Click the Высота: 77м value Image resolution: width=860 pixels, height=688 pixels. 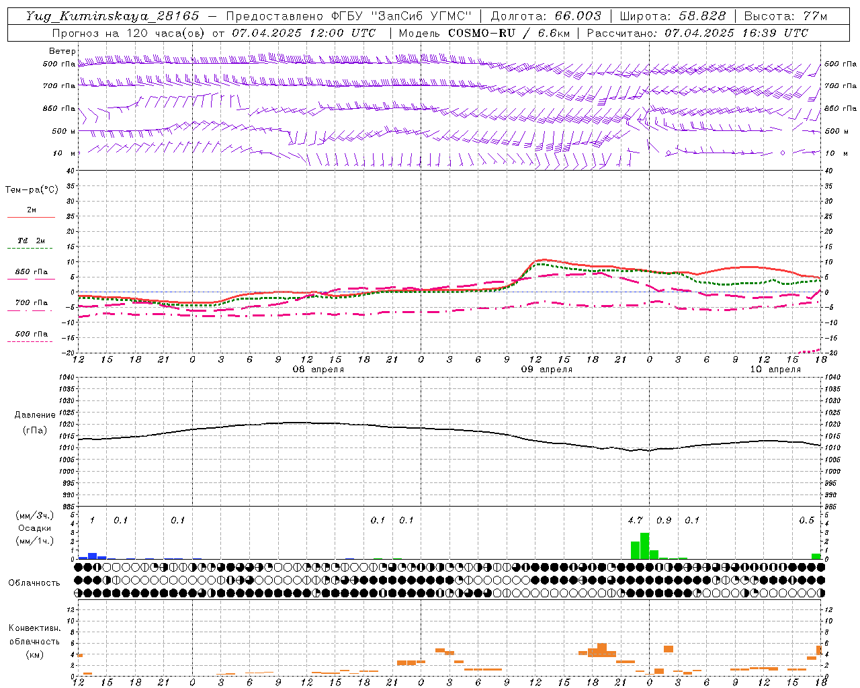click(785, 16)
